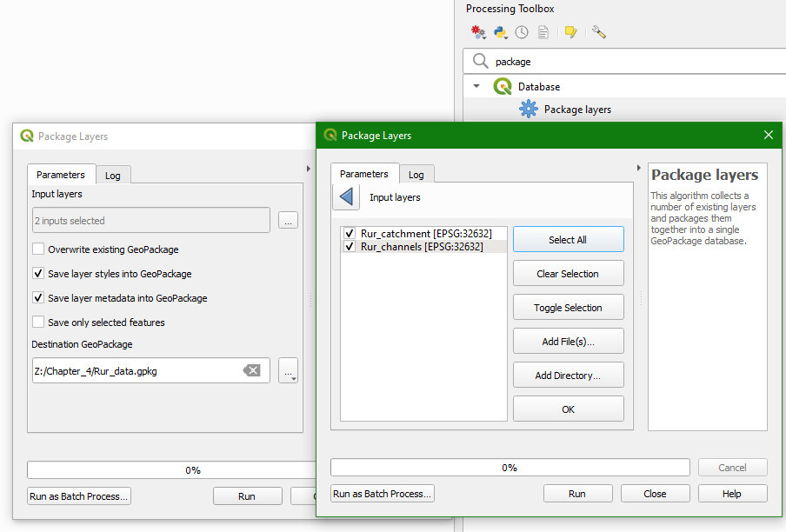Click Run in the front dialog

coord(577,494)
